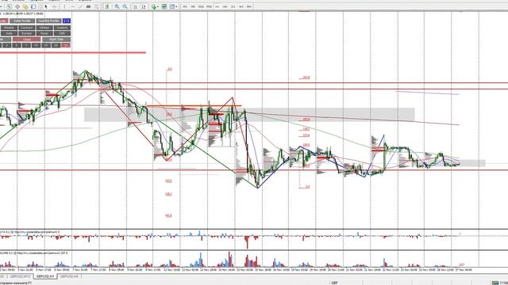
Task: Open the GBPUSD,M15 chart tab
Action: tap(20, 276)
